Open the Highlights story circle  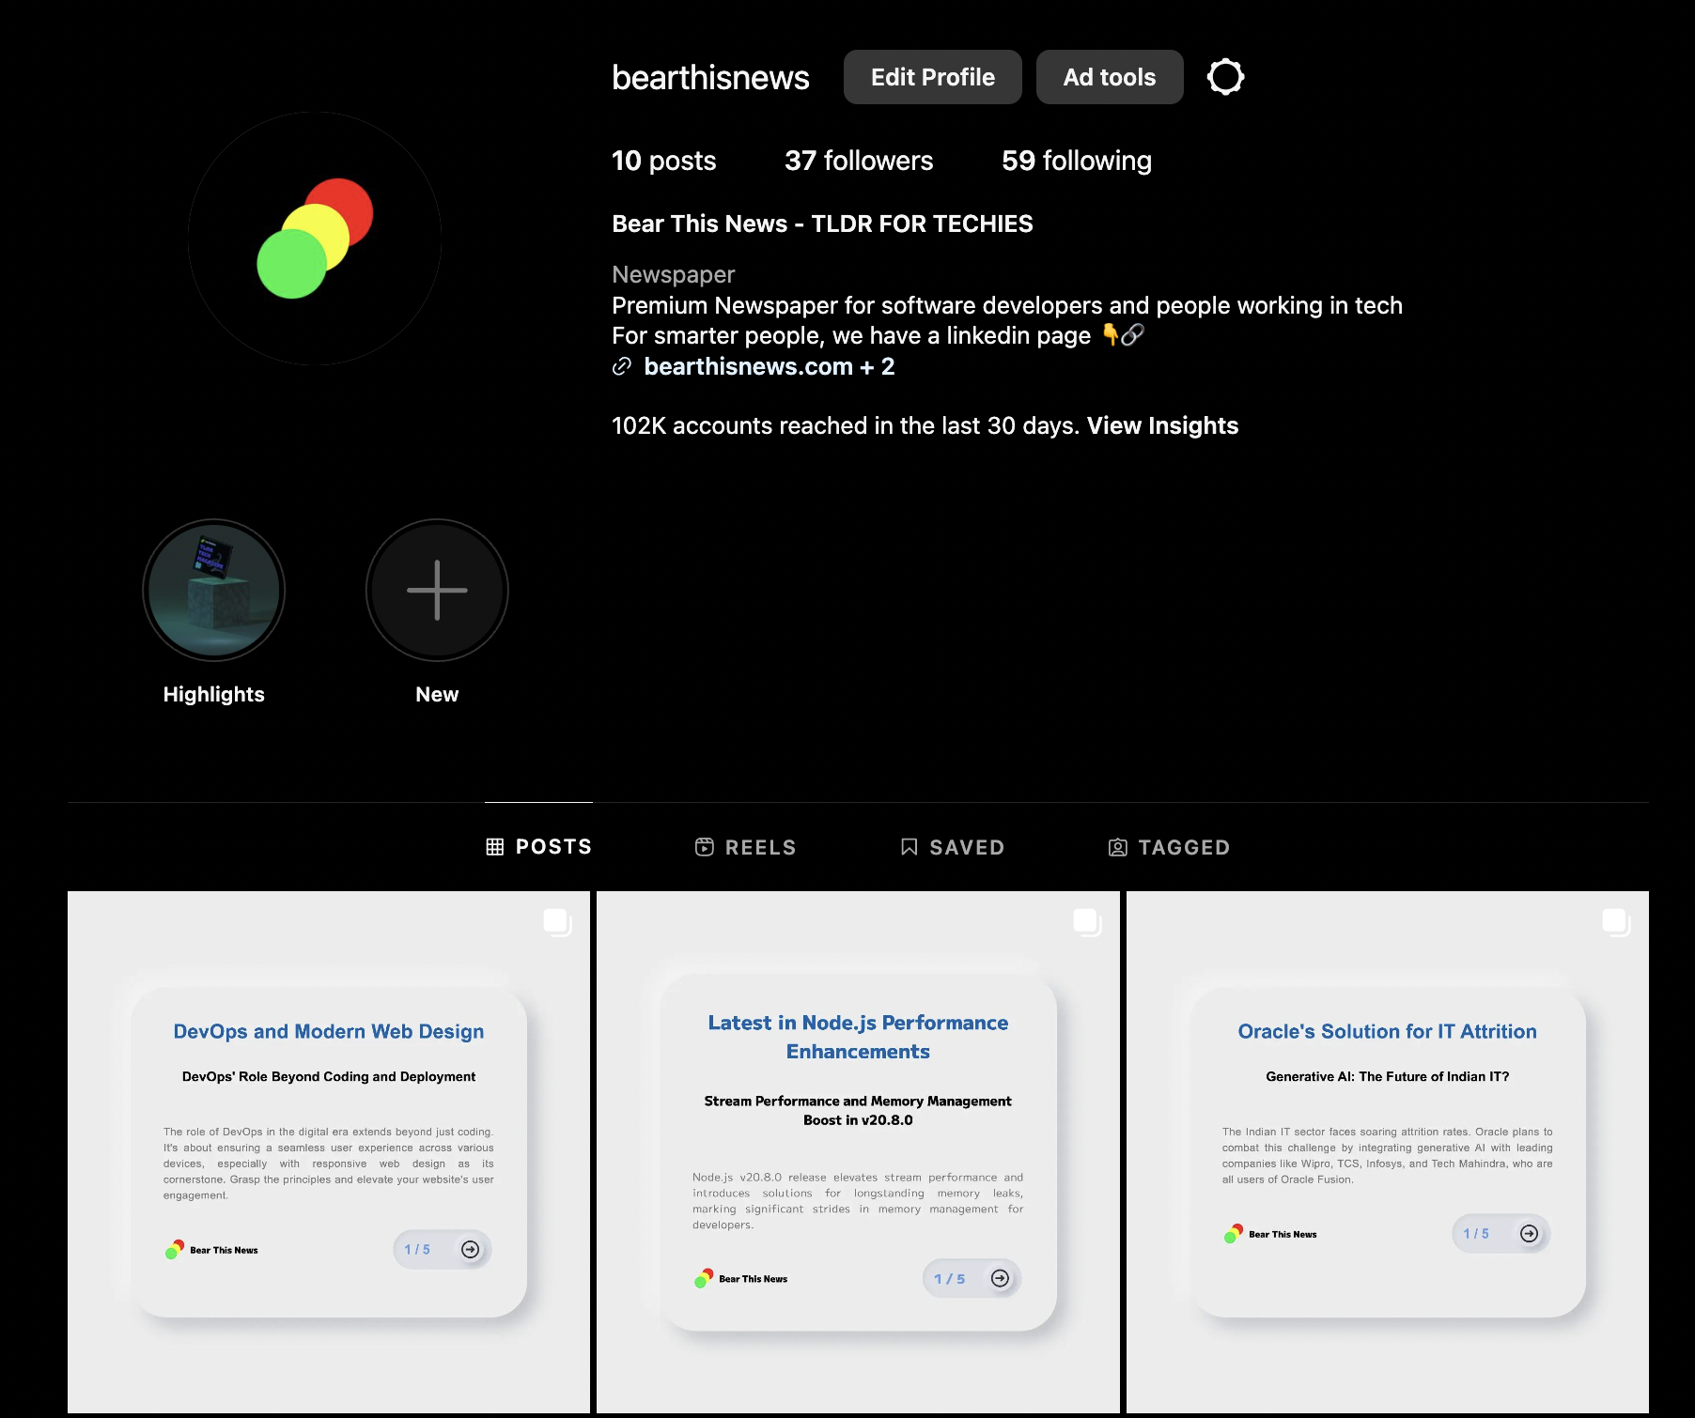click(213, 591)
